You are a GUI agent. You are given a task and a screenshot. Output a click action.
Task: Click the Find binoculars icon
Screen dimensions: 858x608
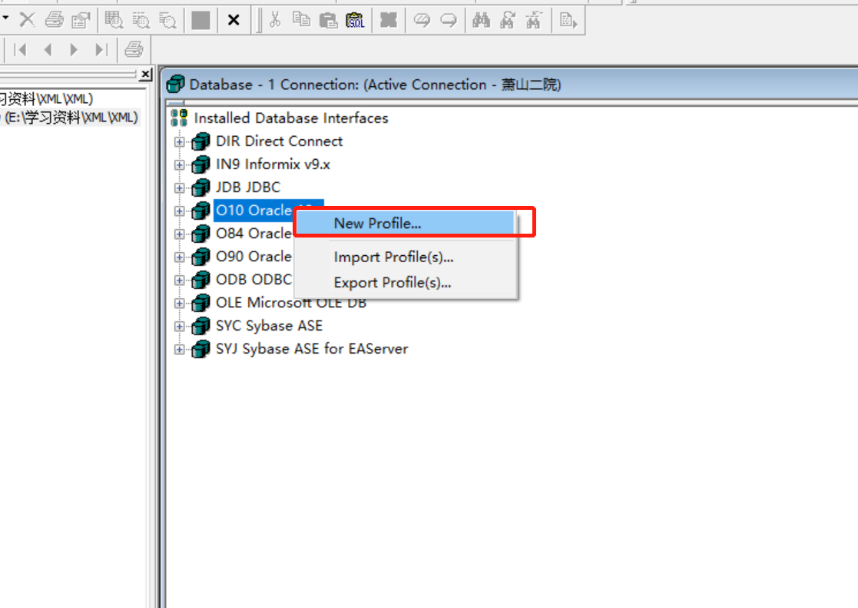tap(481, 19)
